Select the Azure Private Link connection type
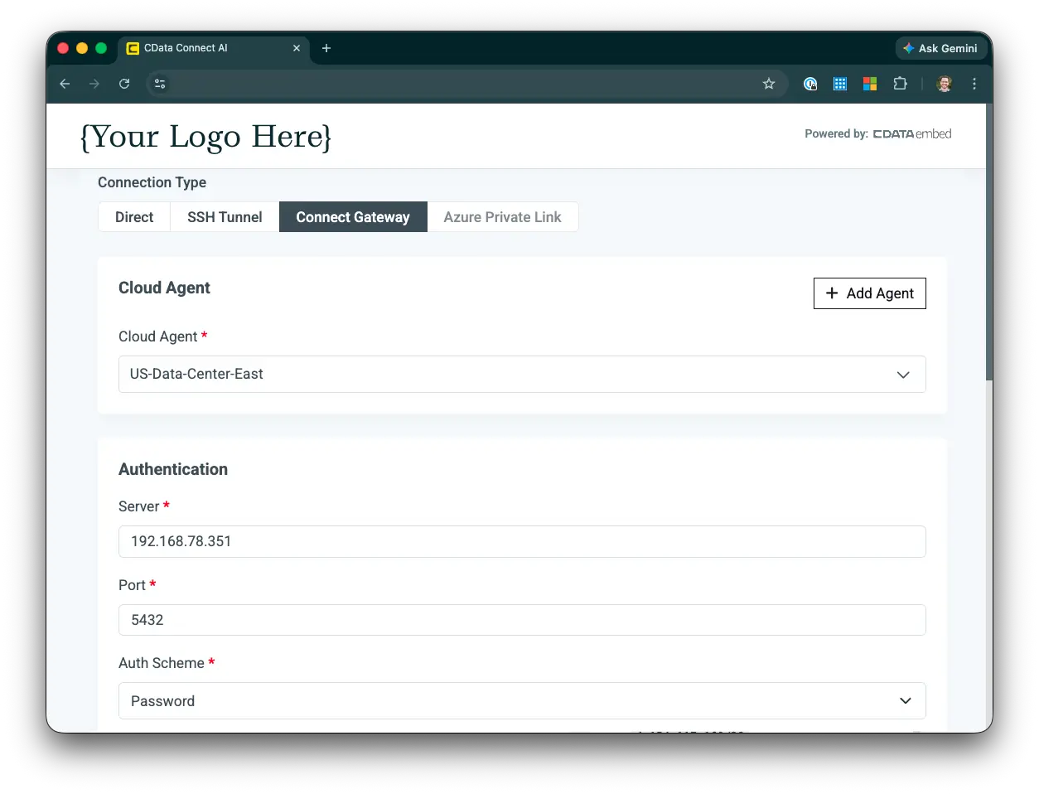Screen dimensions: 1039x794 click(x=502, y=217)
